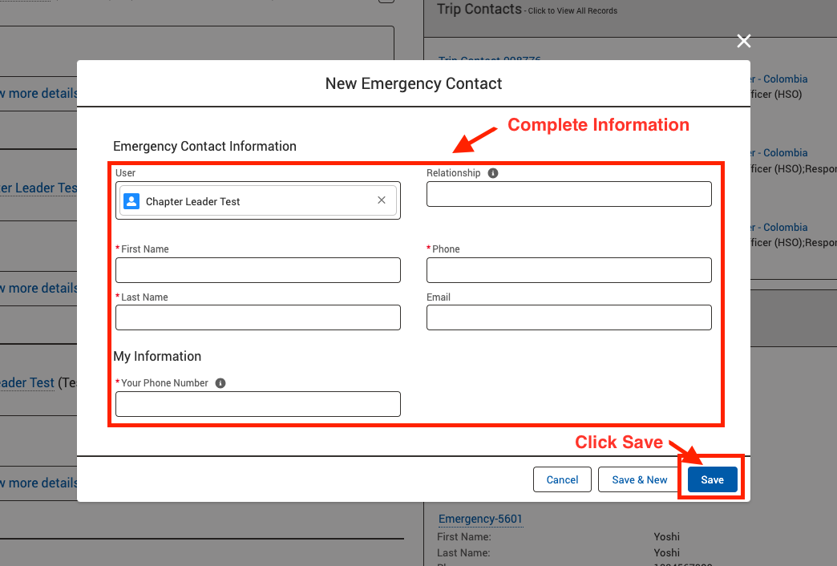
Task: Cancel the New Emergency Contact form
Action: click(562, 479)
